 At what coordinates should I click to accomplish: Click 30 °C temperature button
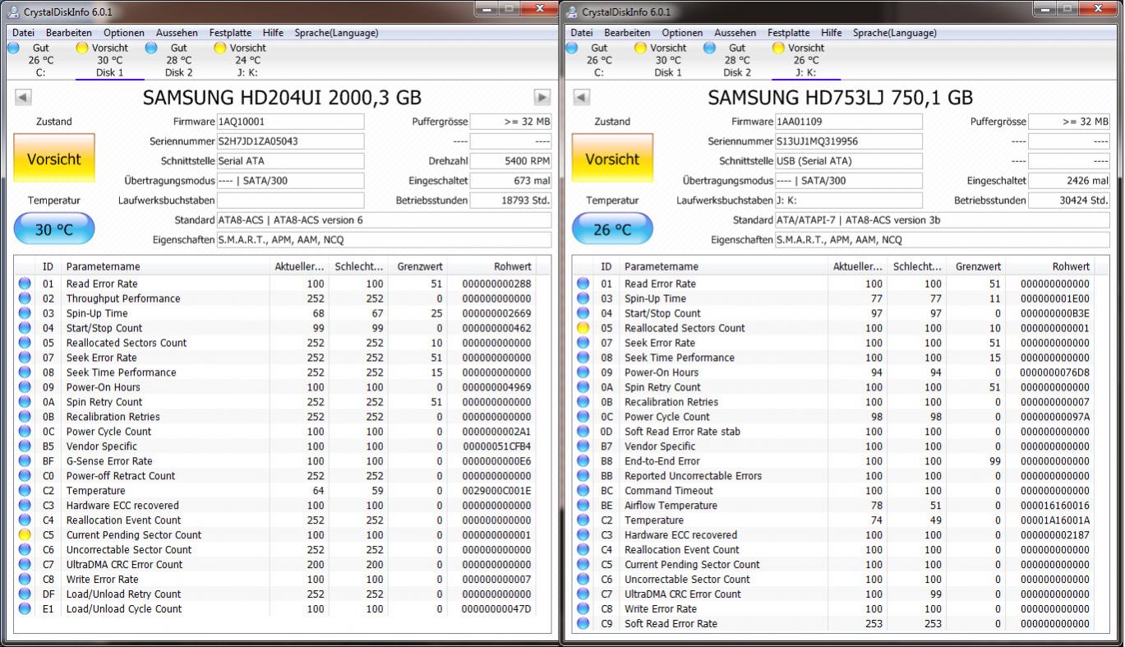coord(54,229)
